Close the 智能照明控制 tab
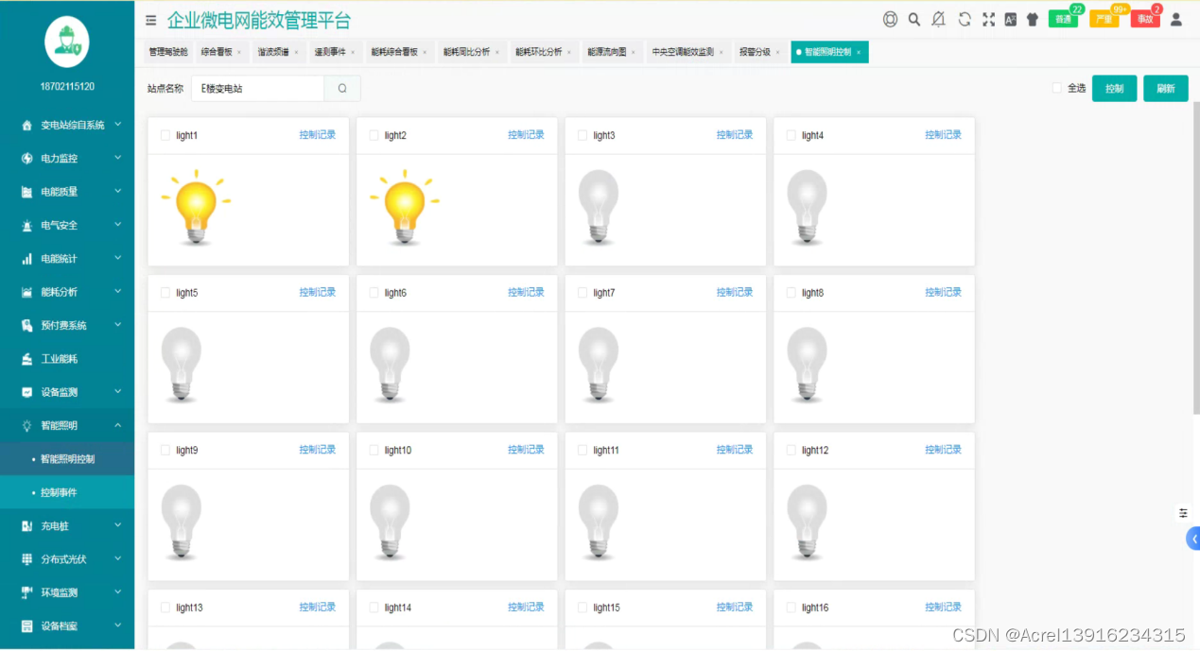This screenshot has width=1200, height=651. point(859,53)
